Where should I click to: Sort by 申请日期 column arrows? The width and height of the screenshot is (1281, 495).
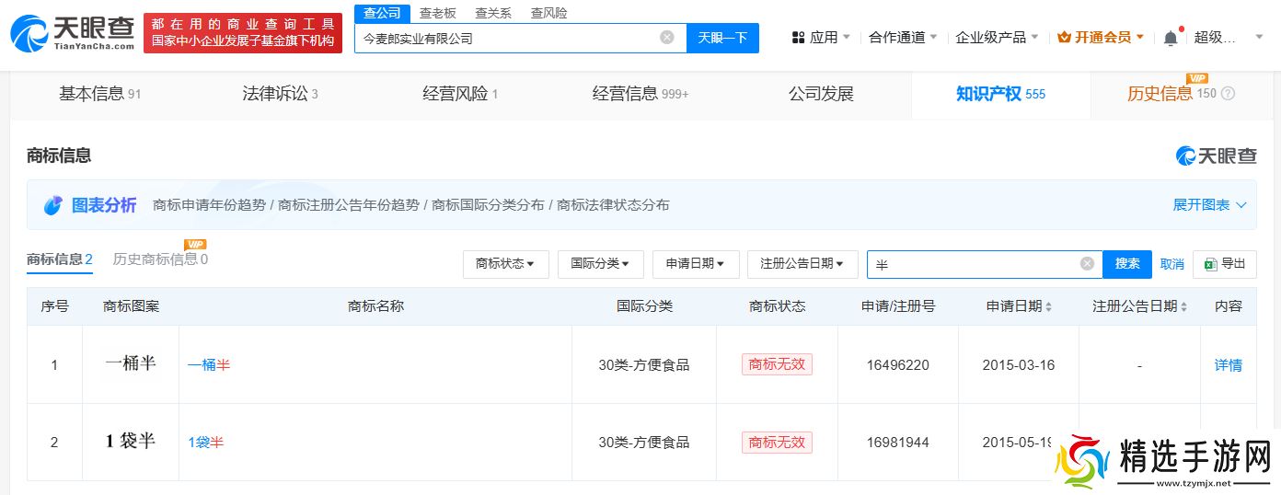(x=1048, y=306)
